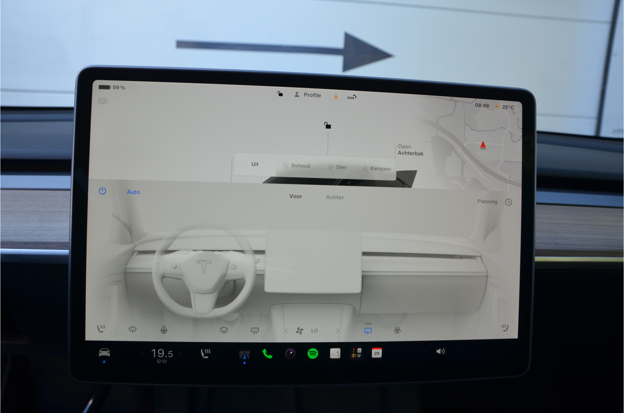The height and width of the screenshot is (413, 624).
Task: Tap the fan speed icon
Action: (x=299, y=331)
